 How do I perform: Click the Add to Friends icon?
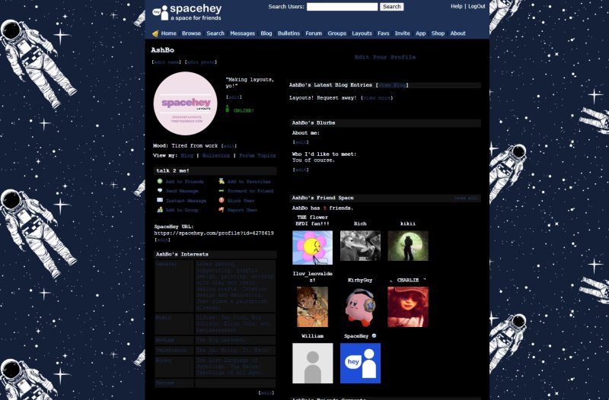click(x=160, y=182)
